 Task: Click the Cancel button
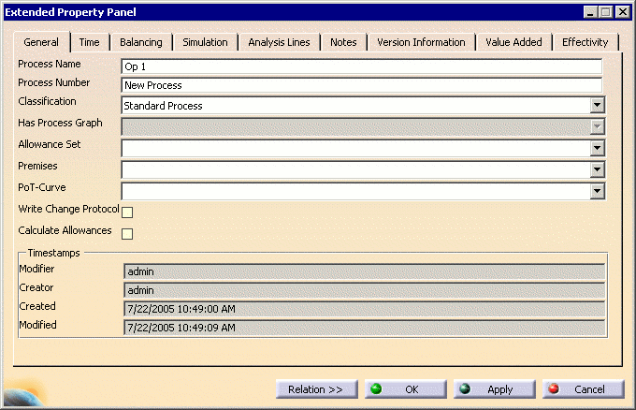pyautogui.click(x=584, y=389)
